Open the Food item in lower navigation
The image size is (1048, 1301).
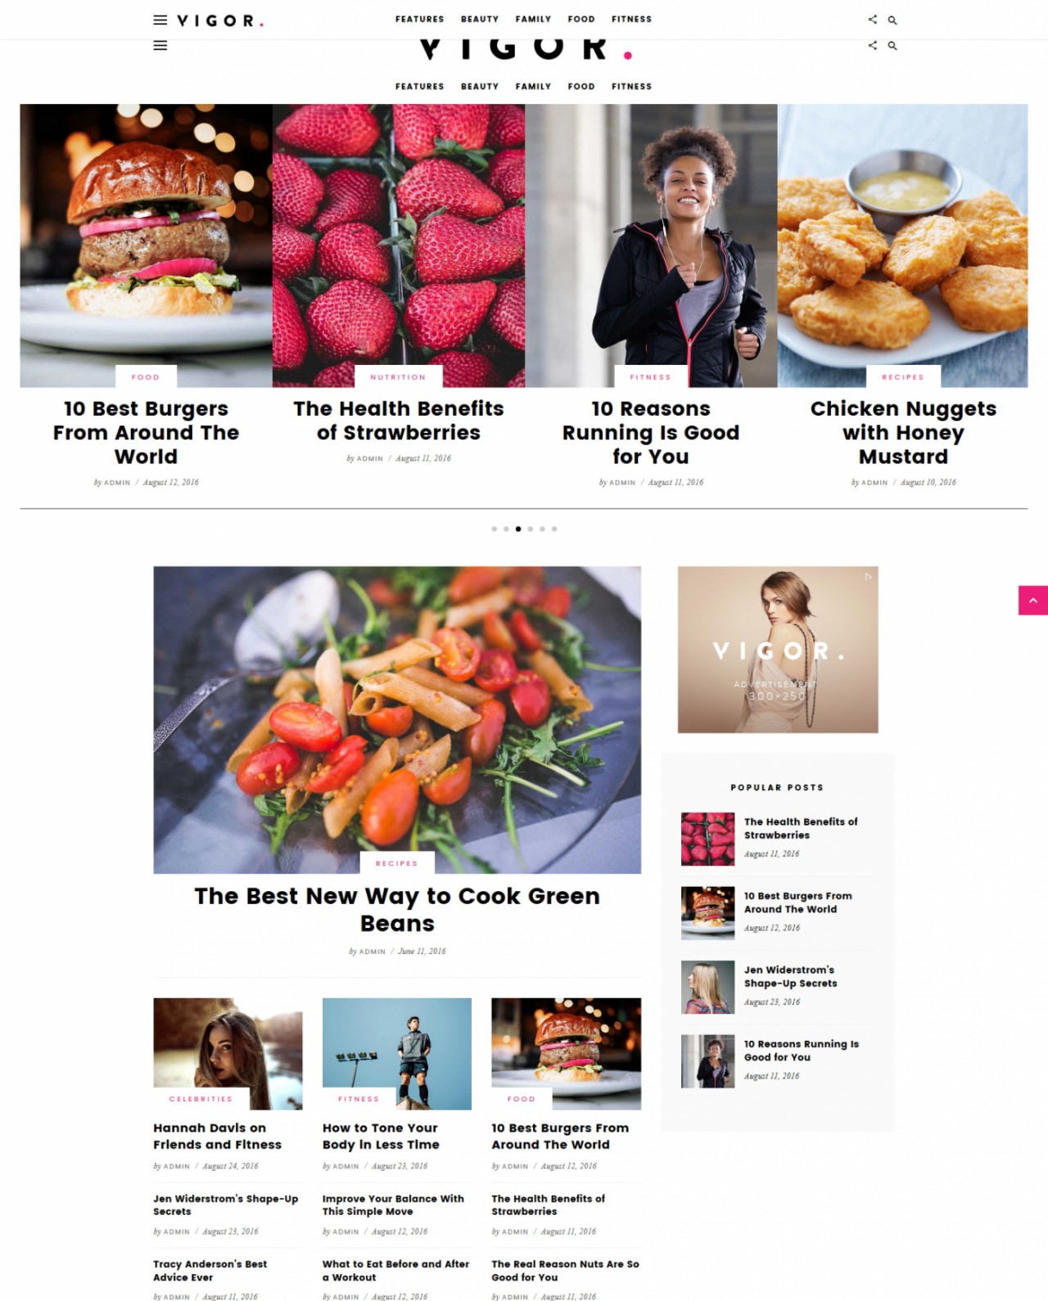(x=581, y=86)
